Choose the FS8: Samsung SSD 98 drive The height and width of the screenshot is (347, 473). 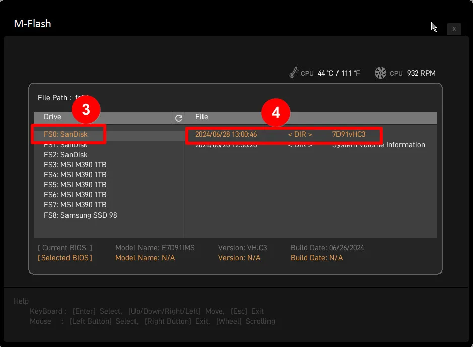point(81,215)
